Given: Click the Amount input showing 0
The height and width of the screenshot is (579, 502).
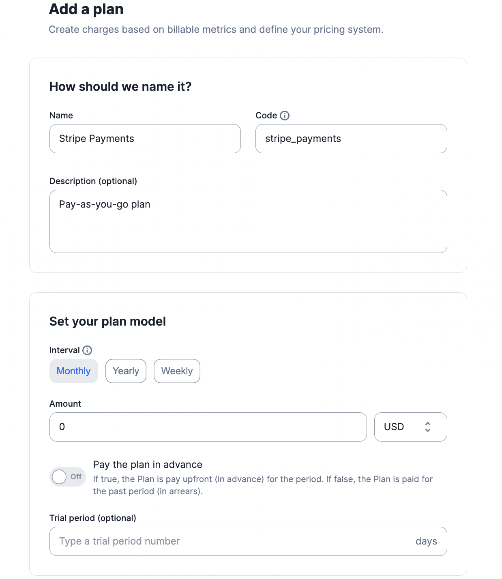Looking at the screenshot, I should (208, 427).
